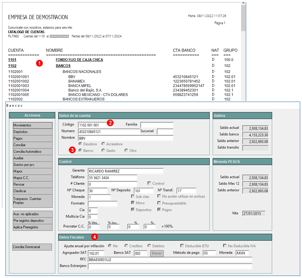Click the Mayor button
Screen dimensions: 302x278
(x=33, y=171)
